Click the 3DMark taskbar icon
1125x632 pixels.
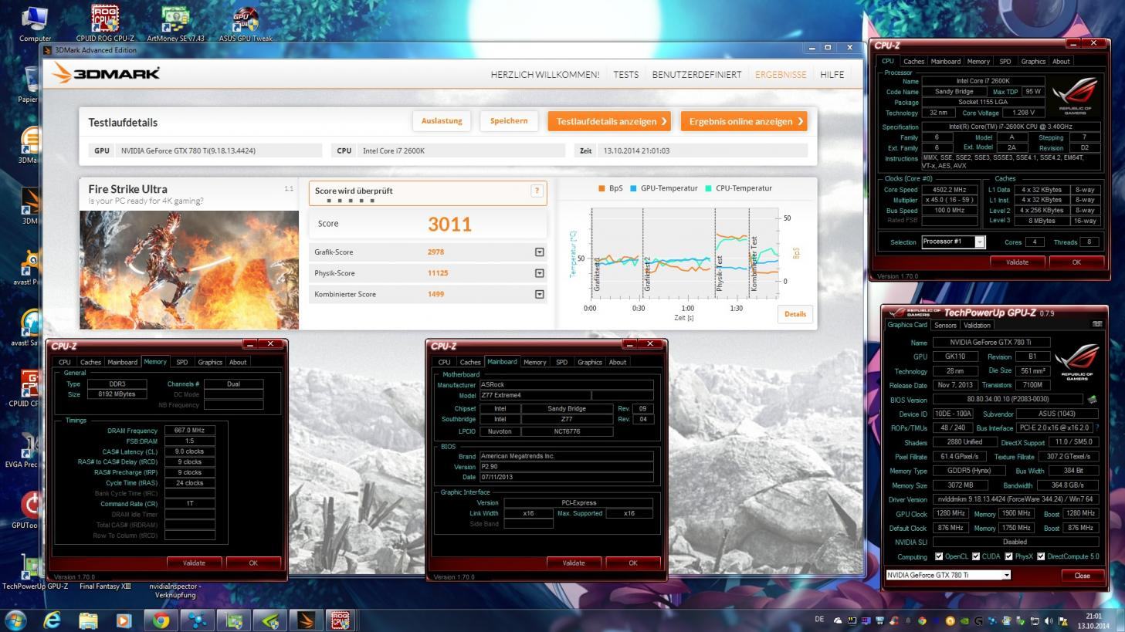pos(307,620)
